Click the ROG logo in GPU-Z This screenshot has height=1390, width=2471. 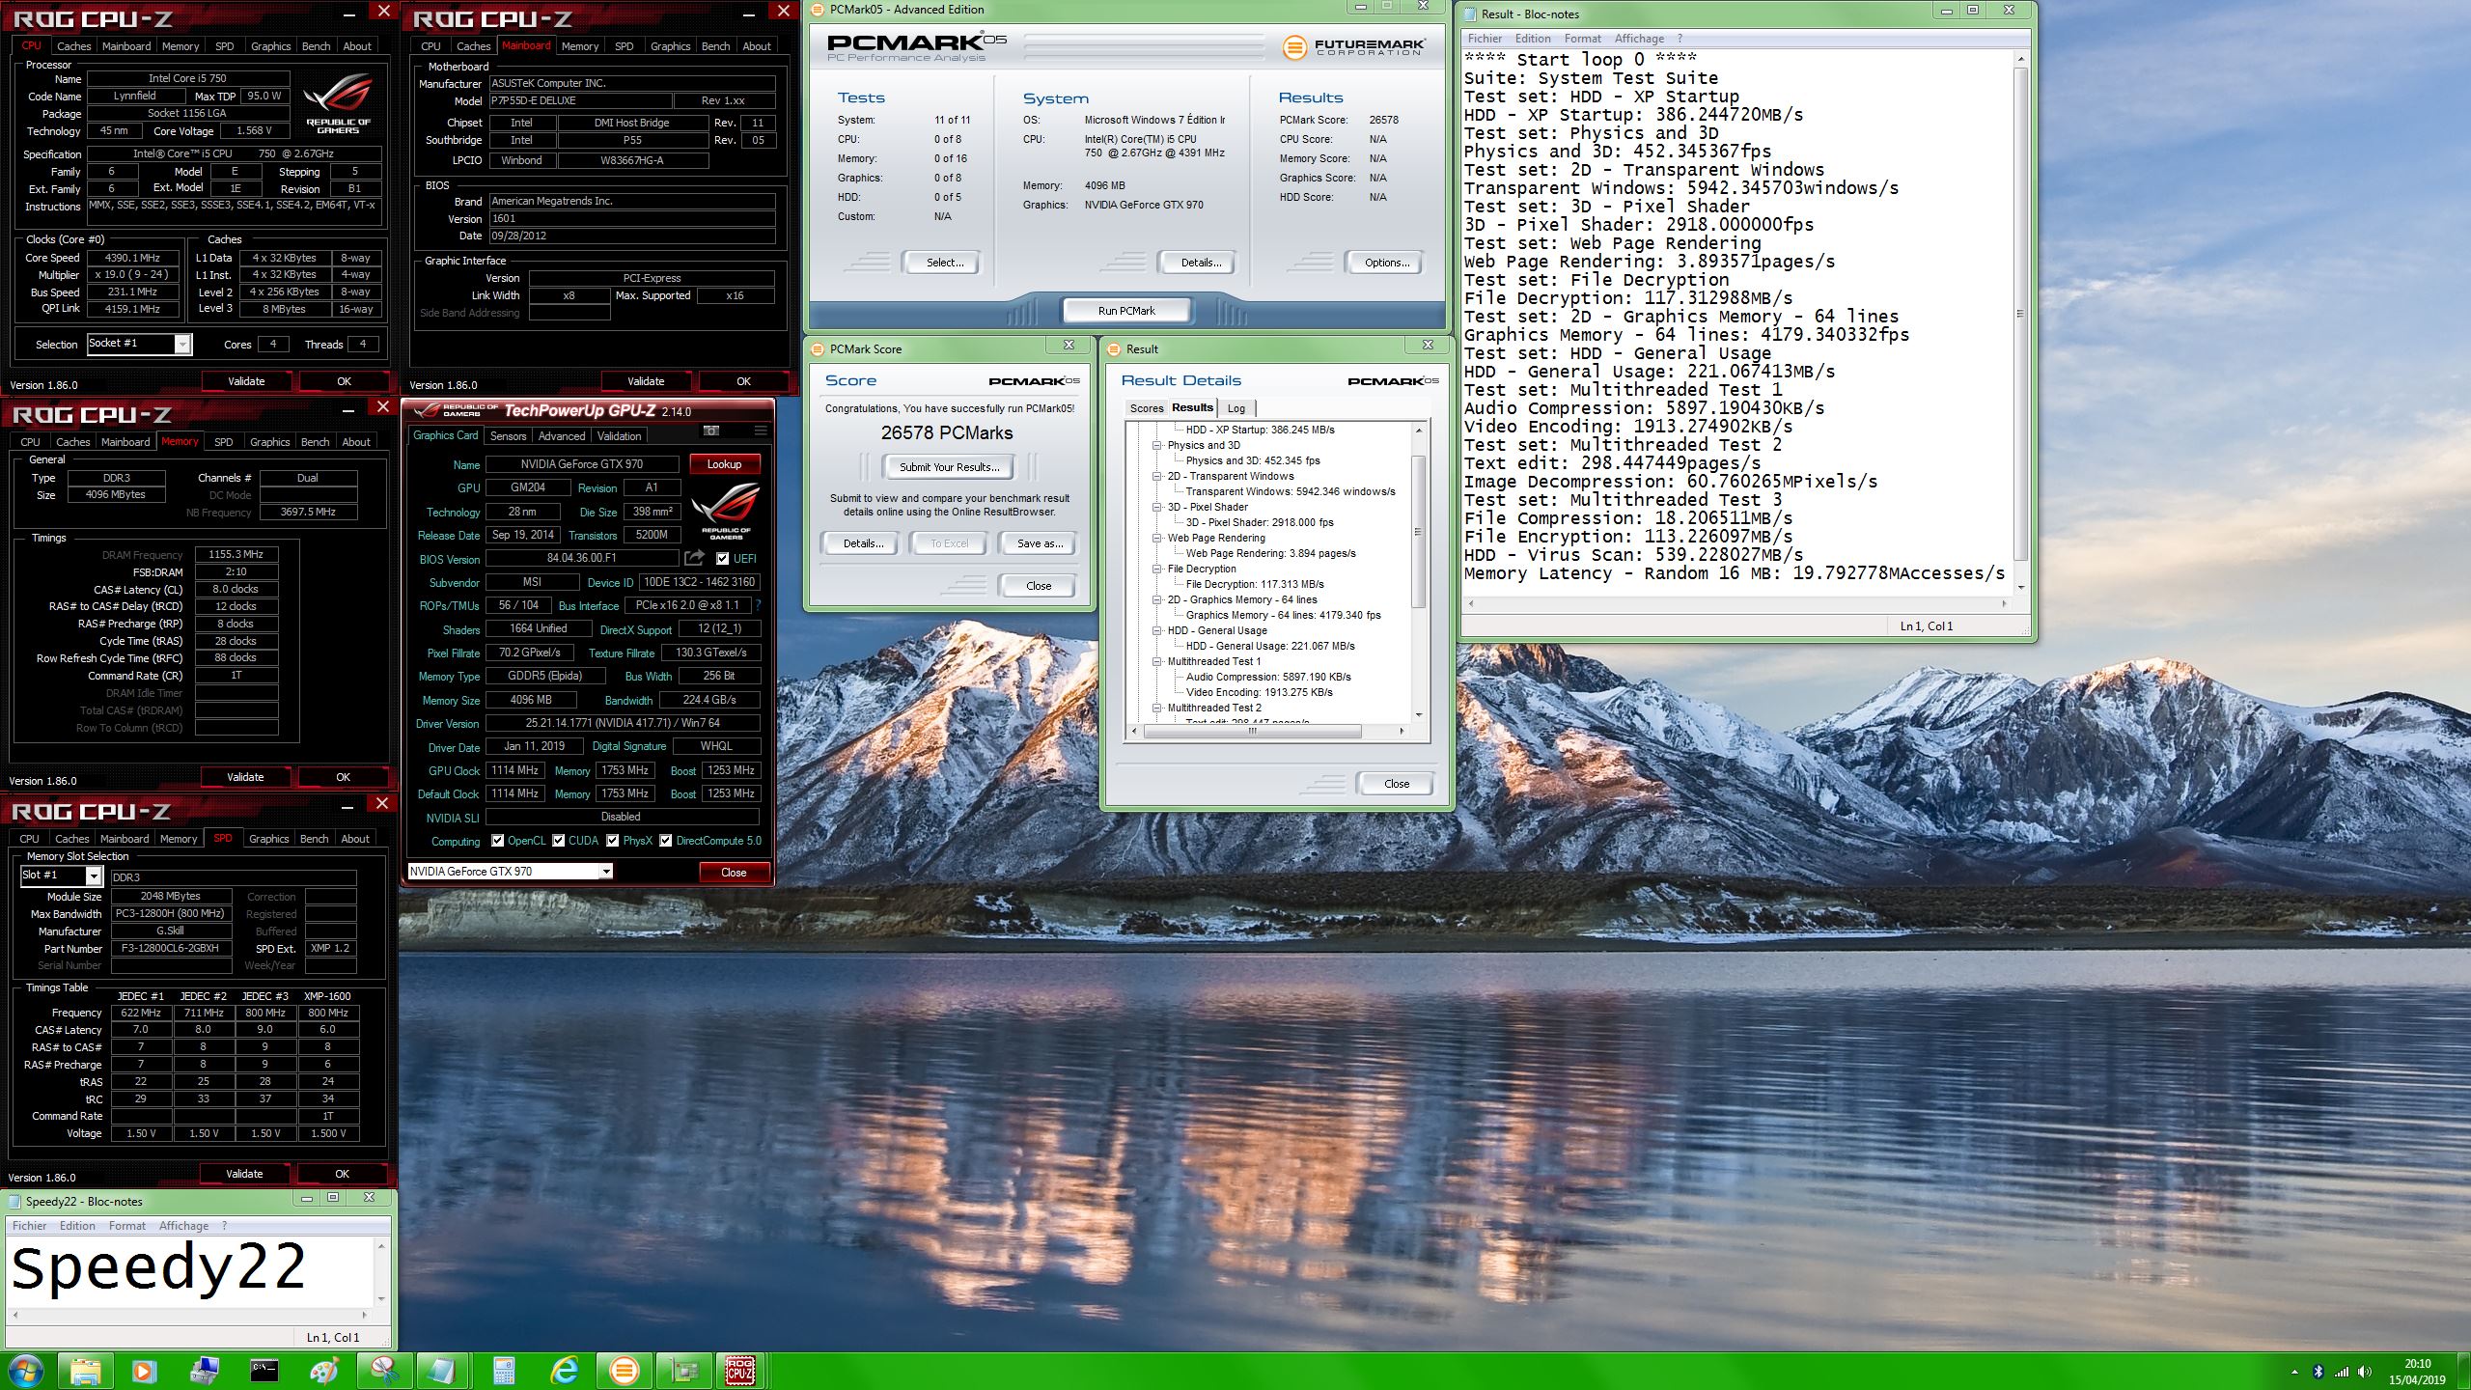pyautogui.click(x=726, y=509)
